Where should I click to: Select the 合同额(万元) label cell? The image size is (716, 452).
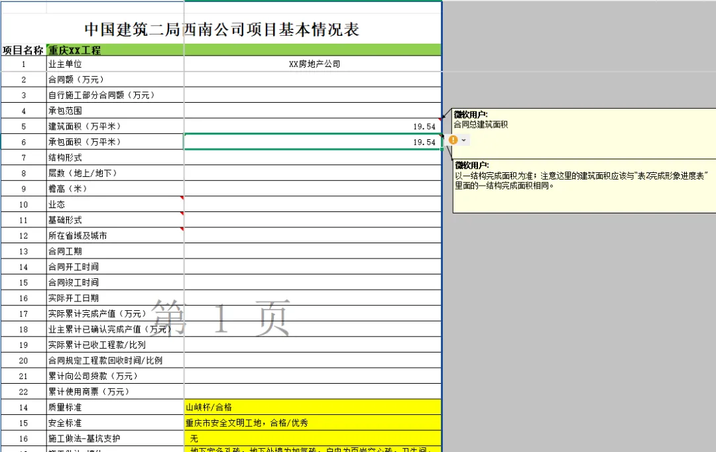pos(115,80)
